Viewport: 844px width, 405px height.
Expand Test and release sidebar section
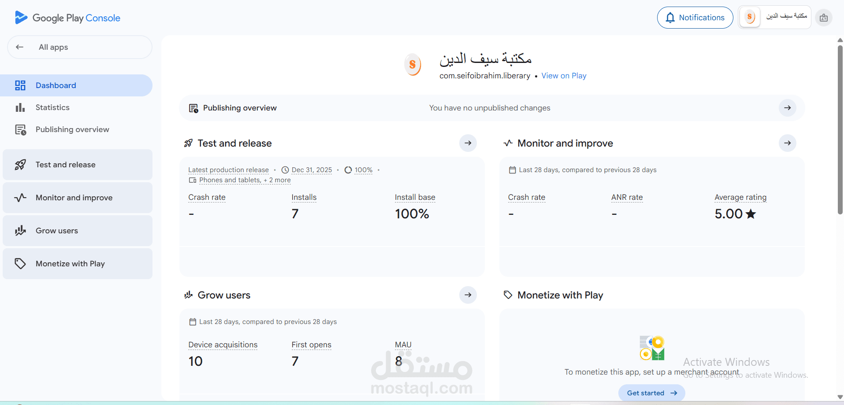pos(78,165)
